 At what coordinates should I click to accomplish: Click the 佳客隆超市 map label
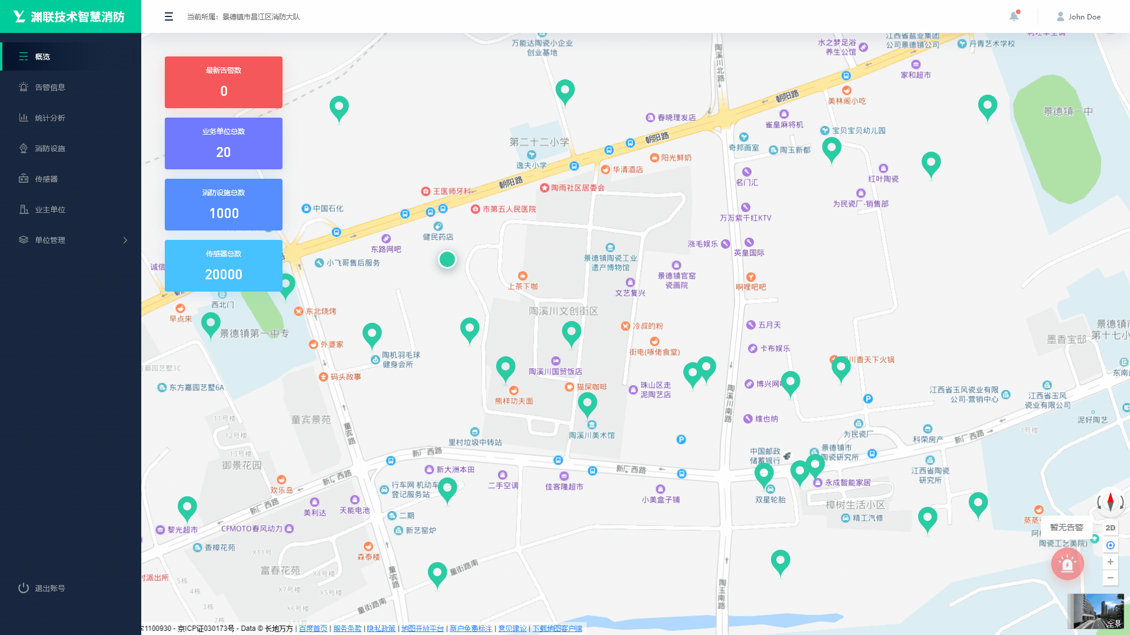564,487
